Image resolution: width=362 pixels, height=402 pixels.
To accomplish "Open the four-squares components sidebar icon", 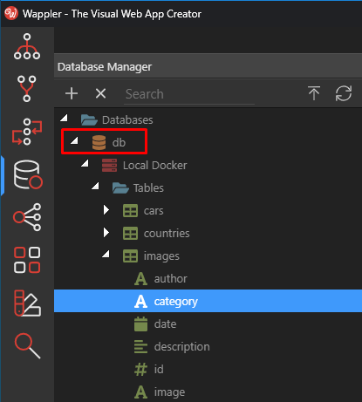I will [27, 260].
